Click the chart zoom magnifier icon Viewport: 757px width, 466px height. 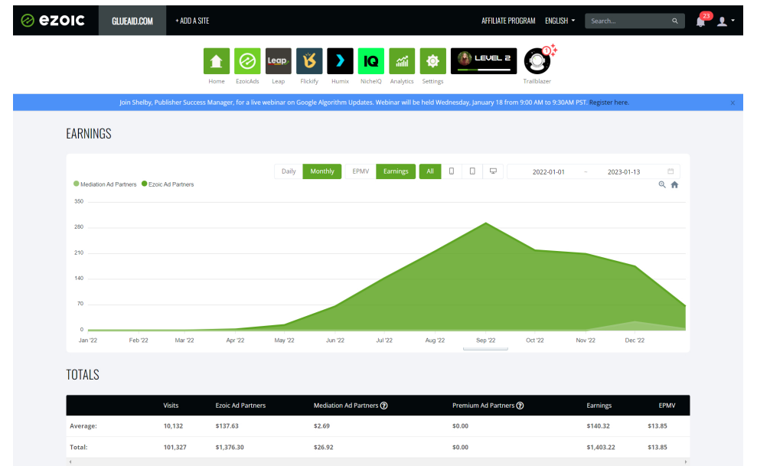click(x=662, y=184)
